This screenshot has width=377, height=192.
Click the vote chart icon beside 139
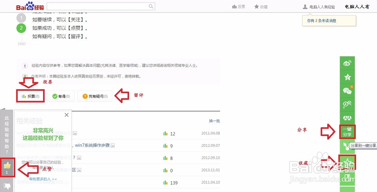point(165,183)
